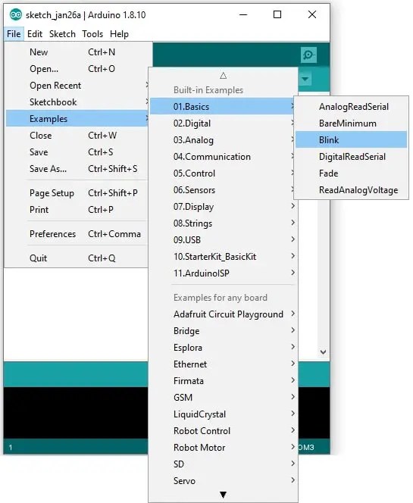This screenshot has height=503, width=413.
Task: Open the BareMinimum example sketch
Action: (x=352, y=123)
